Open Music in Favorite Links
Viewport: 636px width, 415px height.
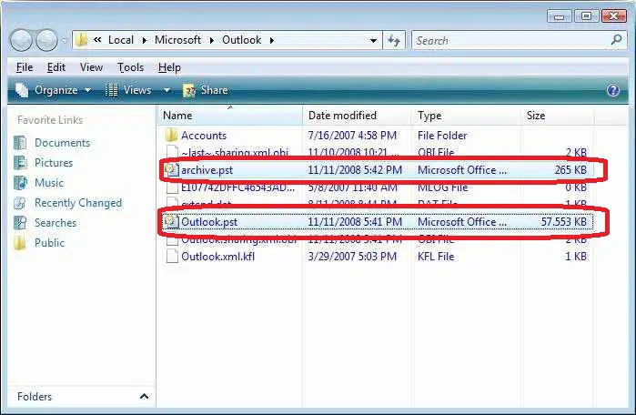[49, 183]
